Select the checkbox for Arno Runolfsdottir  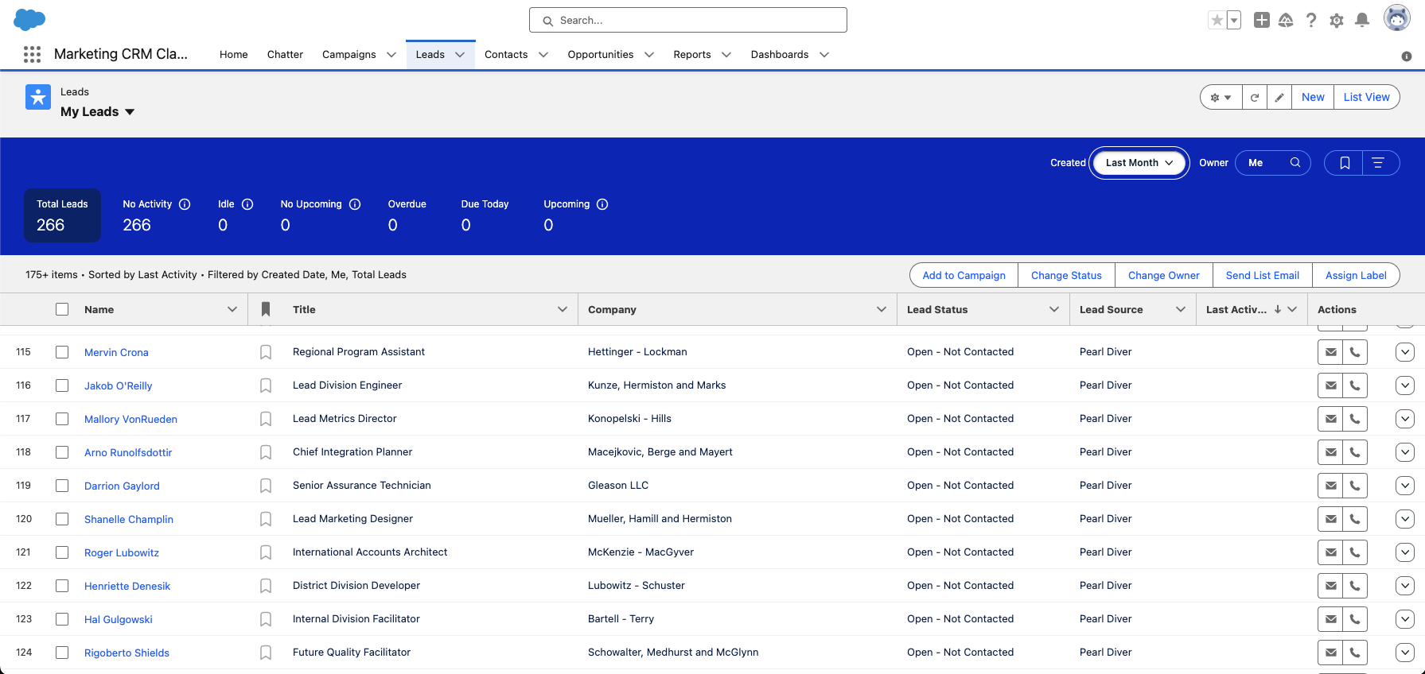(62, 452)
